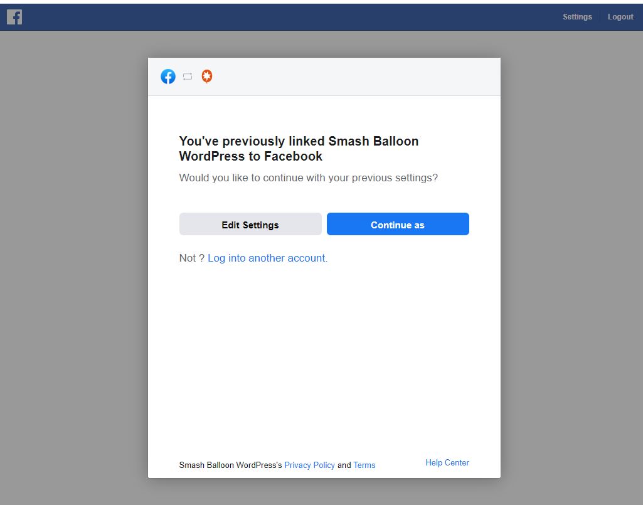Log out using the Logout link
This screenshot has height=505, width=643.
(620, 17)
